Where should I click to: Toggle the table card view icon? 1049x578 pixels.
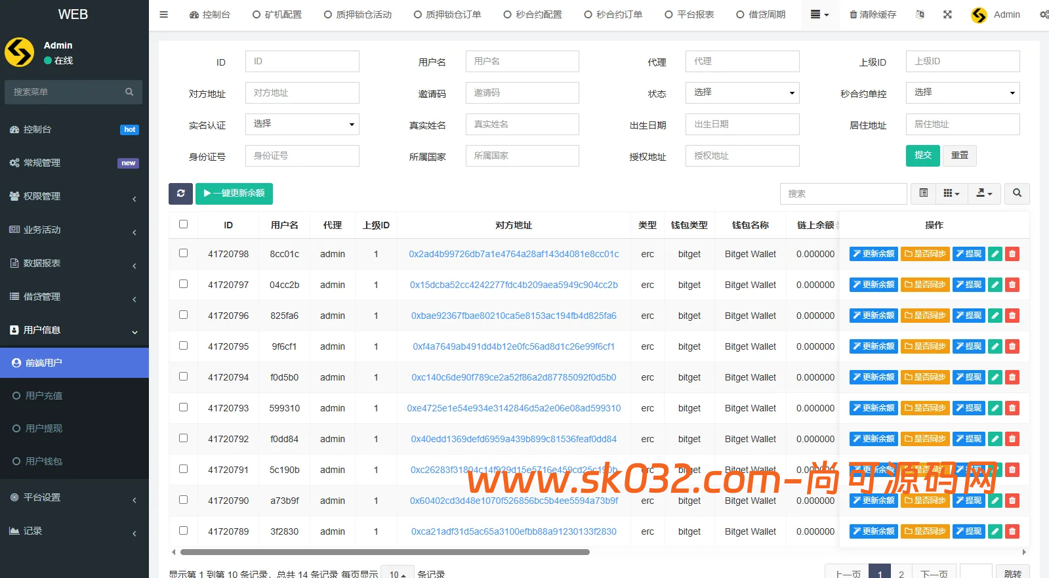tap(923, 194)
